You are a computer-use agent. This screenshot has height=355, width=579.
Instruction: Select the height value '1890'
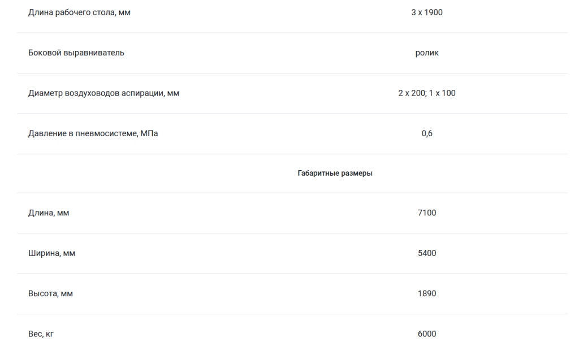point(427,294)
